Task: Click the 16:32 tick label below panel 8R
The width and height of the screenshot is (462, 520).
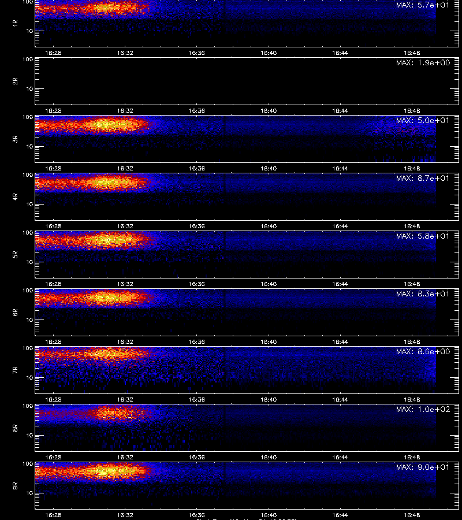Action: tap(125, 458)
